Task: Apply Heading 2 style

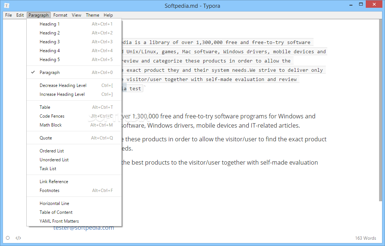Action: pos(74,33)
